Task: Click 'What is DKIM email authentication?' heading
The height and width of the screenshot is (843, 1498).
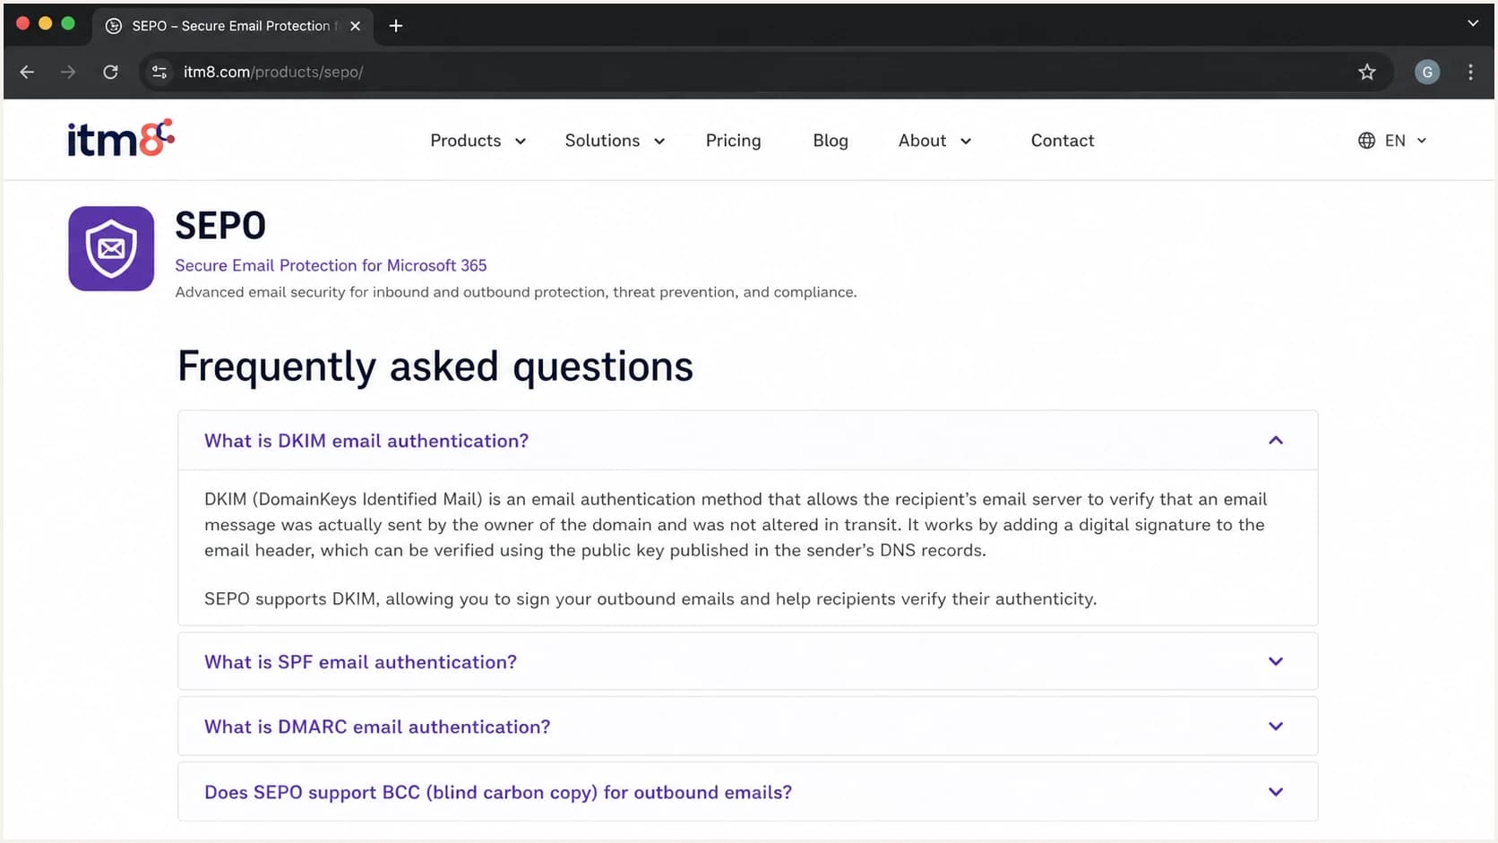Action: (366, 441)
